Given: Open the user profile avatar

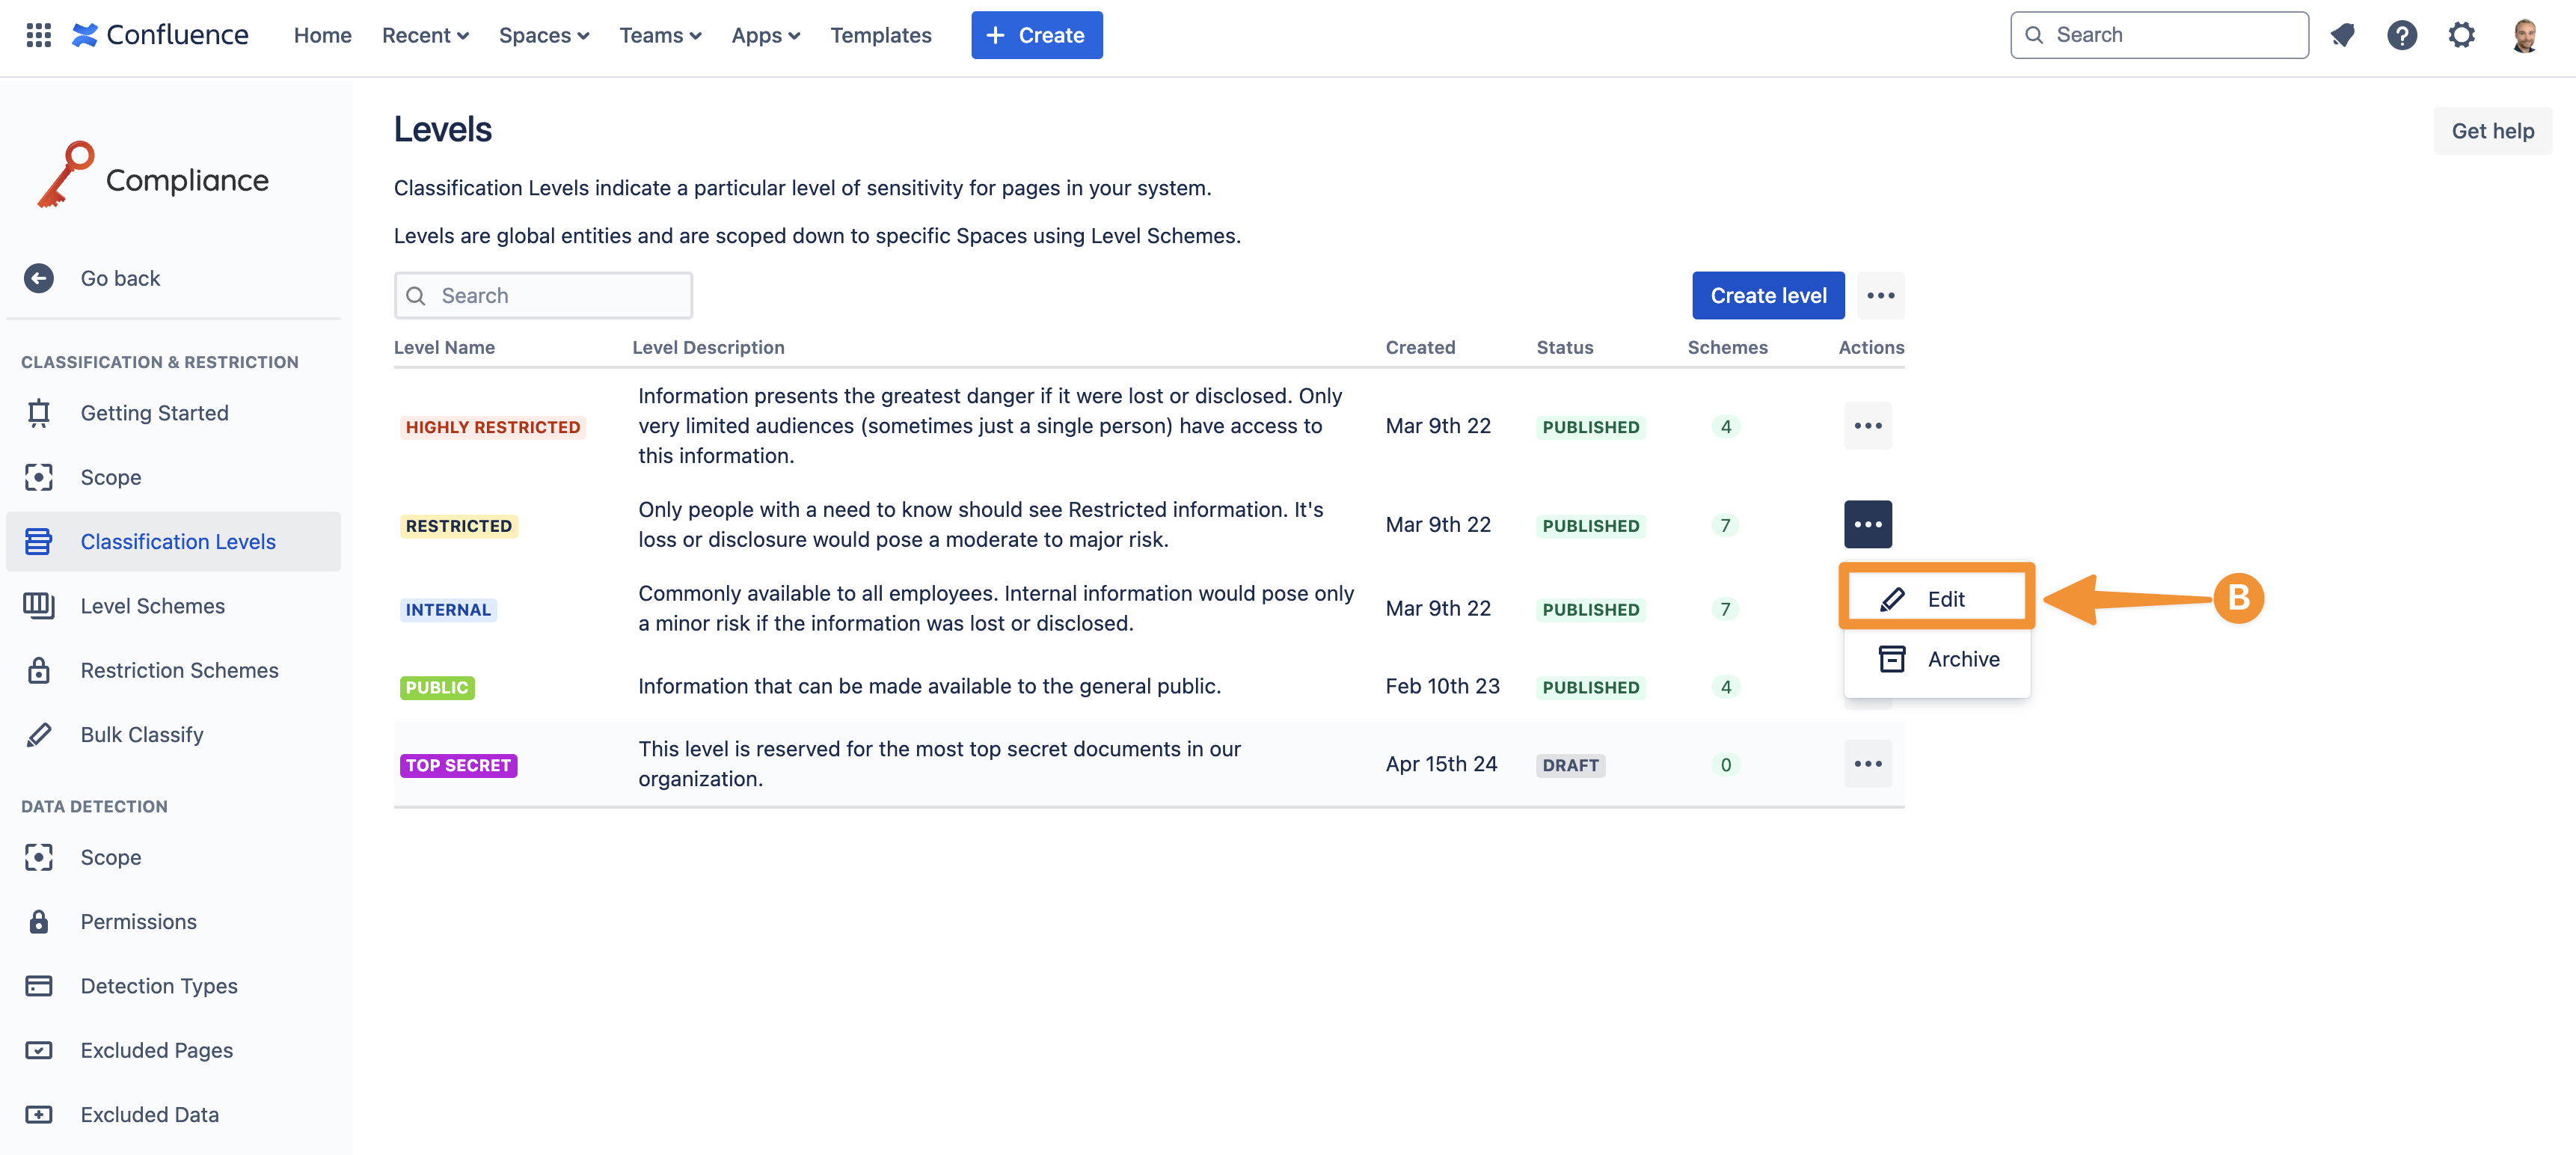Looking at the screenshot, I should (2524, 35).
